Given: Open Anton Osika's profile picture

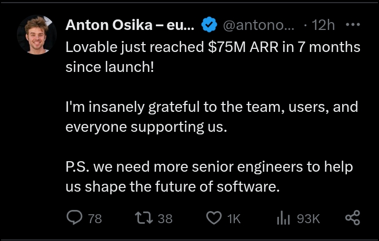Looking at the screenshot, I should click(37, 35).
